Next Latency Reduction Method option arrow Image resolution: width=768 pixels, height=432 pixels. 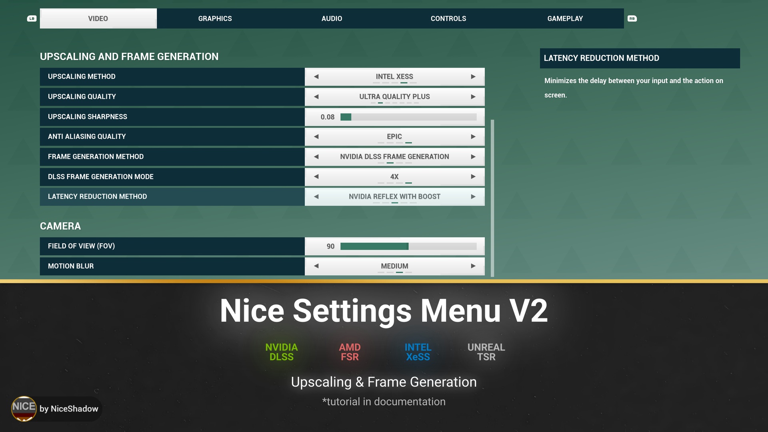pyautogui.click(x=473, y=196)
